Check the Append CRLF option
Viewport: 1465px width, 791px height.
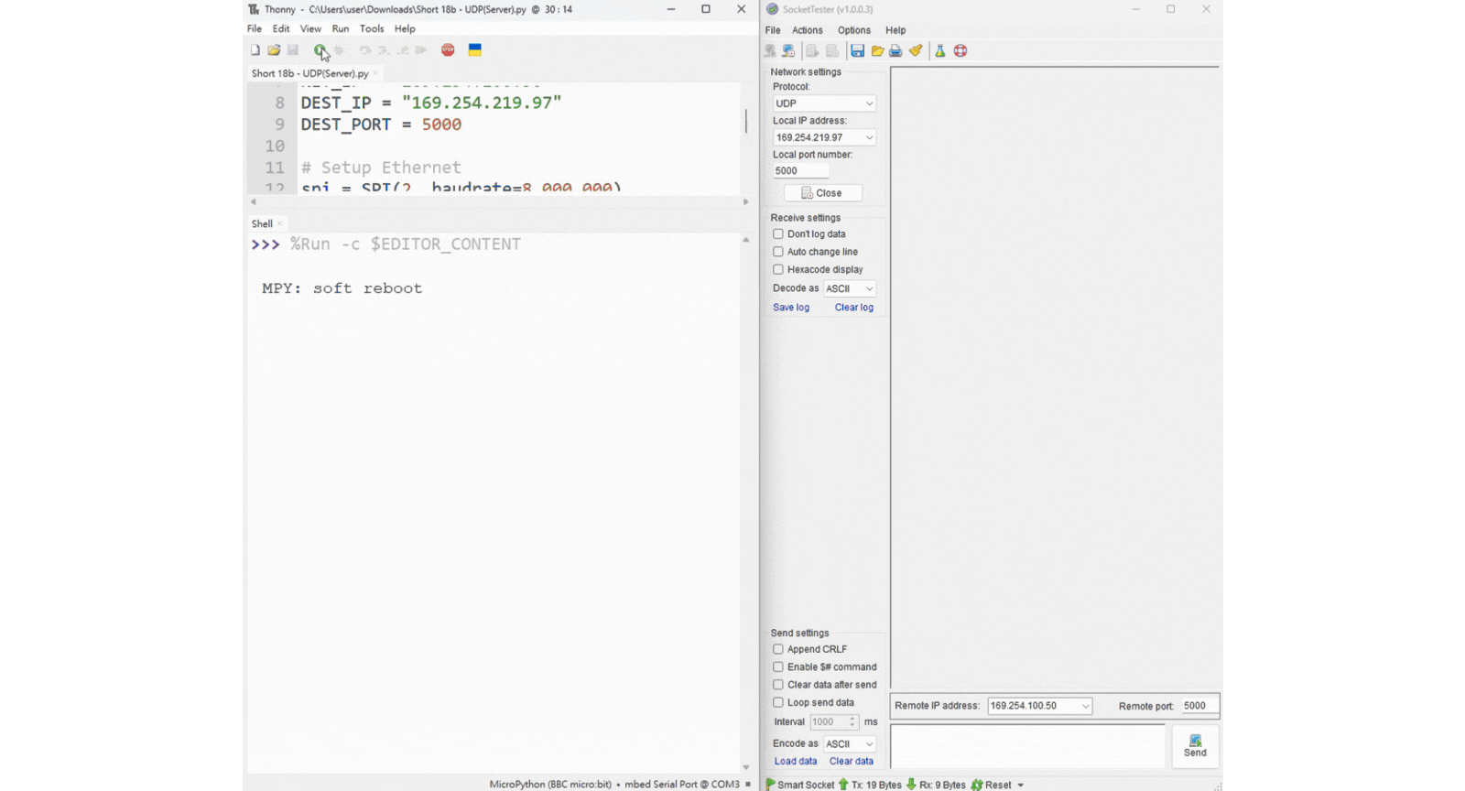[x=778, y=649]
